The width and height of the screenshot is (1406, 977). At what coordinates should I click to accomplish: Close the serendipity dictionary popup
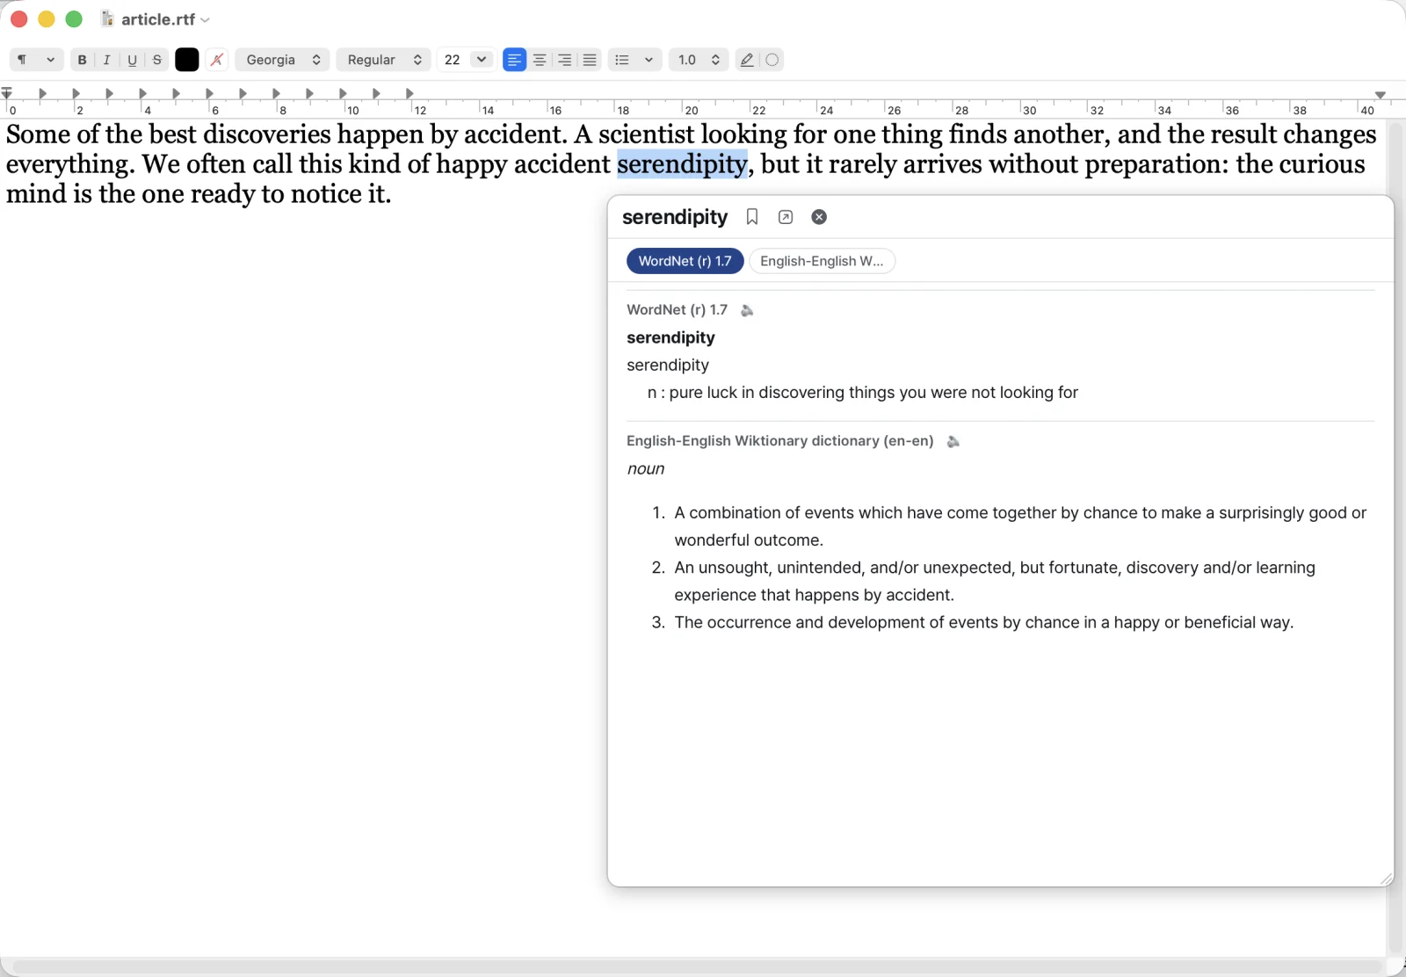coord(819,217)
